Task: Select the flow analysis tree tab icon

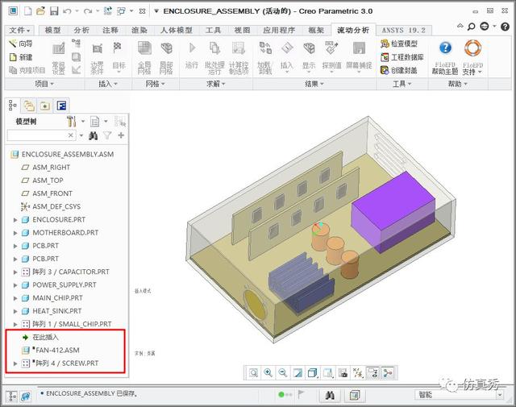Action: tap(61, 106)
